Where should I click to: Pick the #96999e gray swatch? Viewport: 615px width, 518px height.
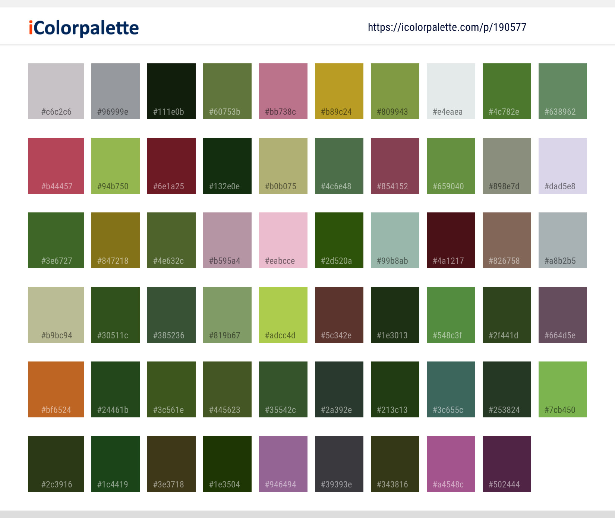coord(116,91)
